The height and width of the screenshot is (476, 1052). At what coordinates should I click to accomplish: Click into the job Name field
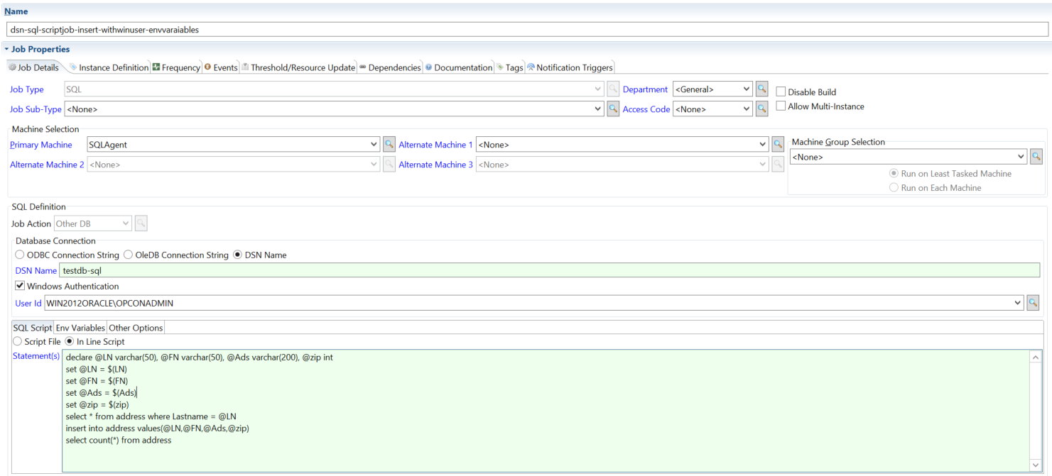coord(527,30)
